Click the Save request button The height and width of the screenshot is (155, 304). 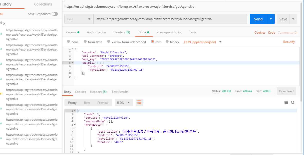tap(283, 19)
